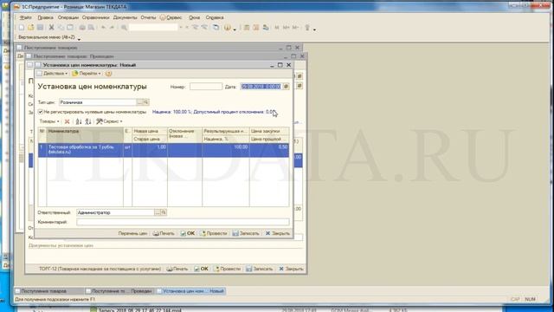Click the Дата input field
554x312 pixels.
pyautogui.click(x=261, y=87)
